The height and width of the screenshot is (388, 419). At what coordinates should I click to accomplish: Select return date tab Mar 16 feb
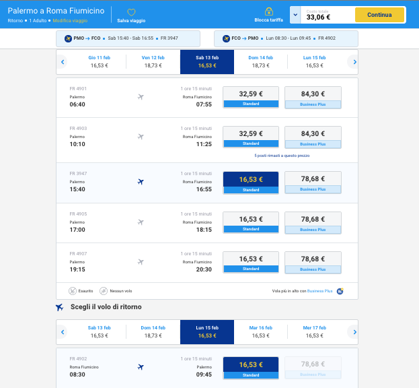point(260,331)
